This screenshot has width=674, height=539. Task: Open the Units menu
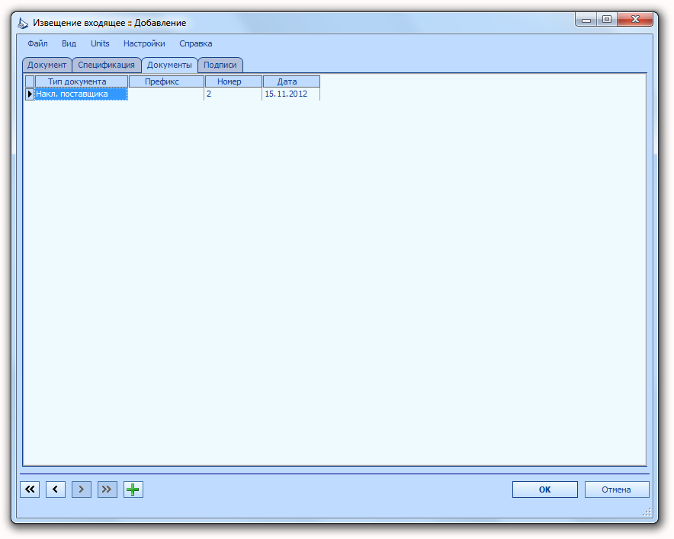100,43
